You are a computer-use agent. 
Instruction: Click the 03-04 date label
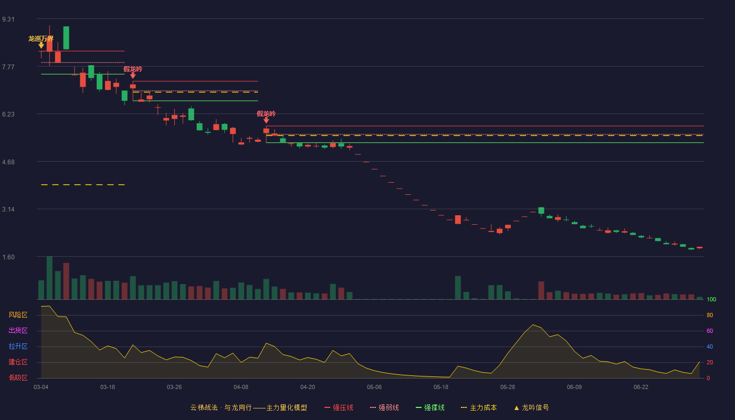(41, 387)
